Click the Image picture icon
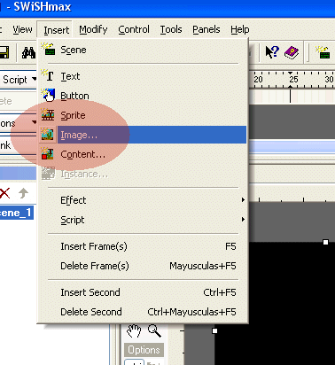 pos(48,135)
